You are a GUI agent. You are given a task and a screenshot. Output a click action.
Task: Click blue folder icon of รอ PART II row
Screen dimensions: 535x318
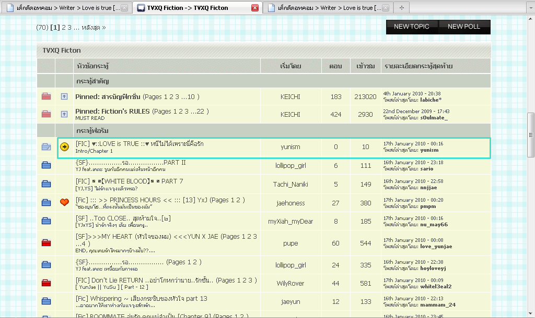click(46, 165)
